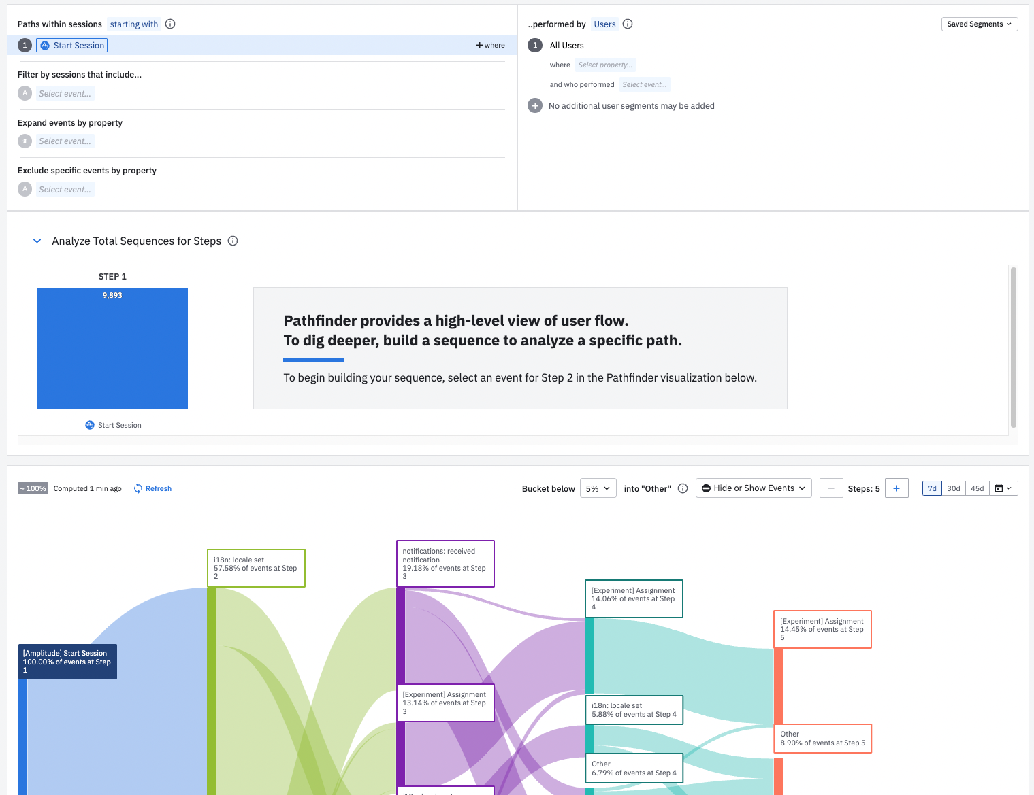Select the 7d date range
Image resolution: width=1034 pixels, height=795 pixels.
[x=932, y=488]
